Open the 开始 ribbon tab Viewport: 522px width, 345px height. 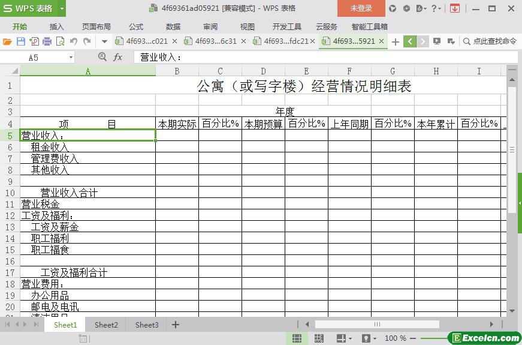pyautogui.click(x=20, y=26)
